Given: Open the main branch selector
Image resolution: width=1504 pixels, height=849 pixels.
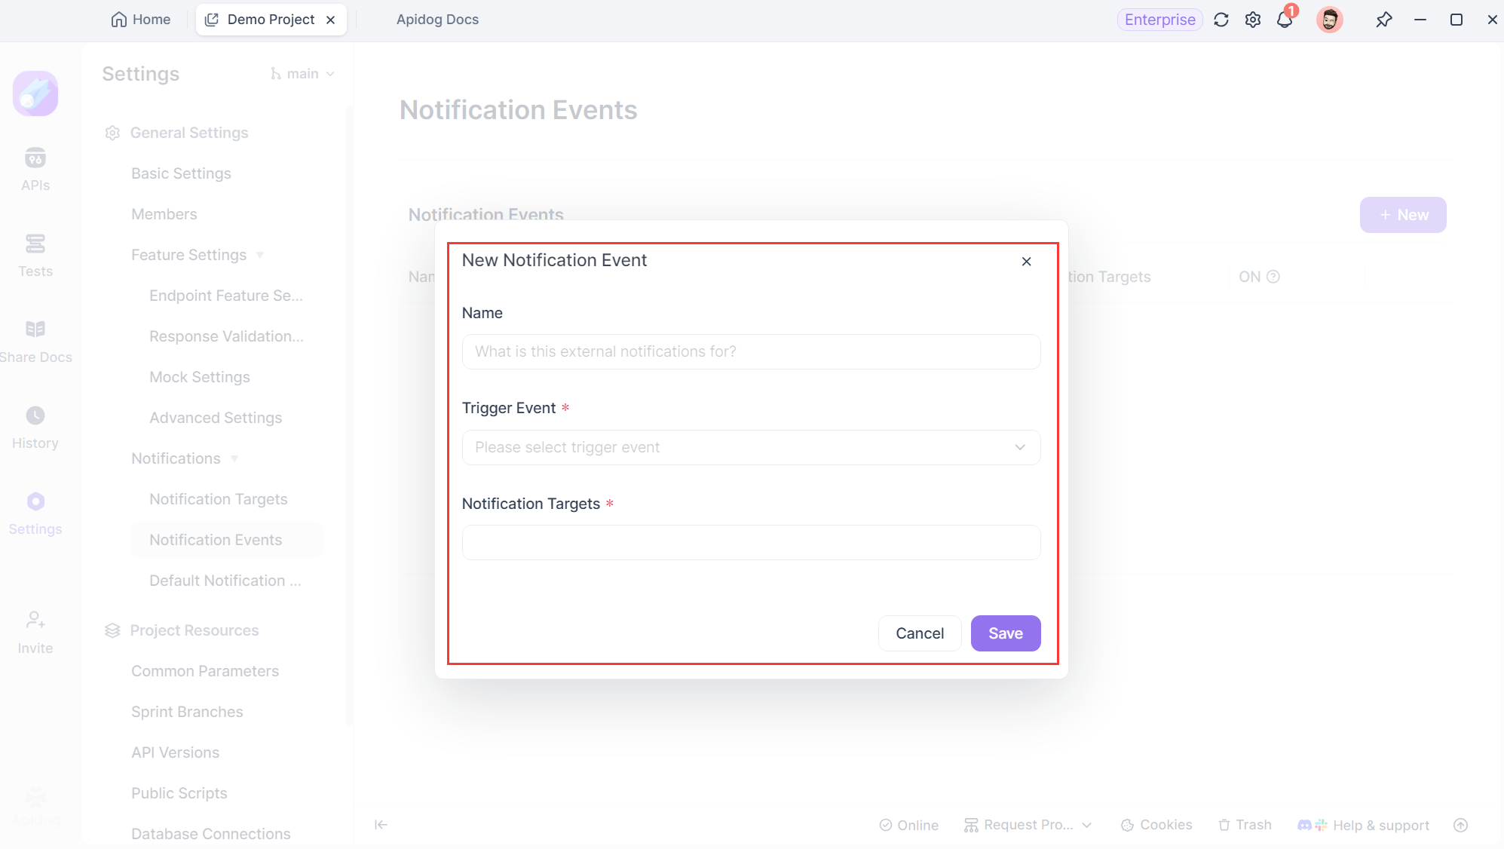Looking at the screenshot, I should [302, 74].
